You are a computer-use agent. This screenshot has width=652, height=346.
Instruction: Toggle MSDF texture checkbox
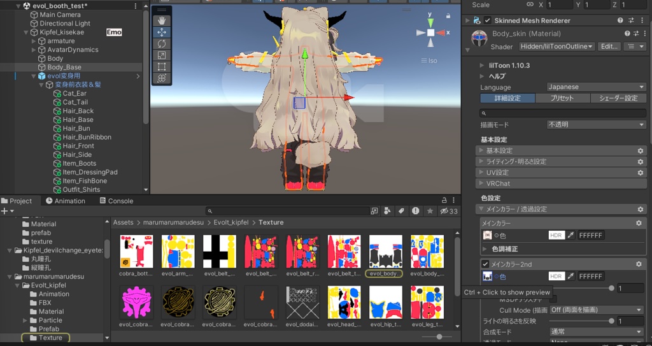(553, 299)
